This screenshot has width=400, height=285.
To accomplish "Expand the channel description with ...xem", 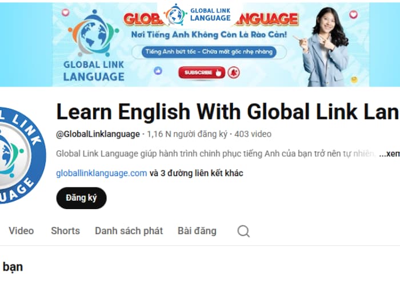I will click(389, 154).
